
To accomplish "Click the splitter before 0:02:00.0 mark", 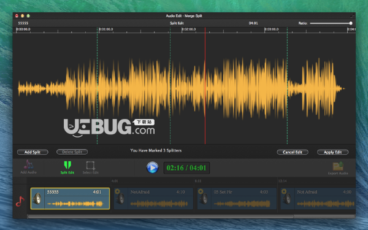I will (170, 86).
